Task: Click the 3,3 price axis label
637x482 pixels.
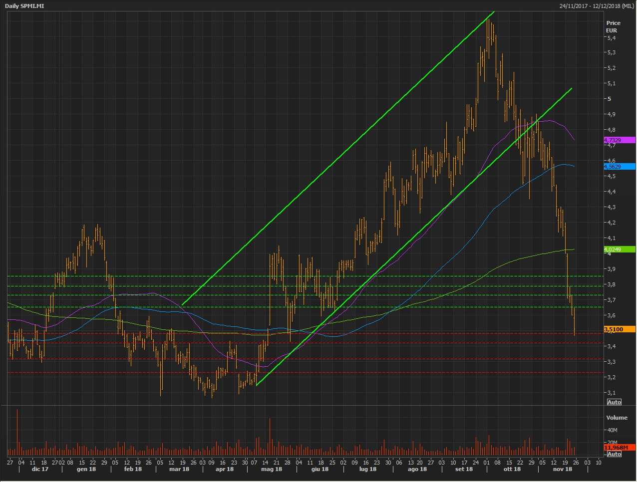Action: pyautogui.click(x=612, y=362)
